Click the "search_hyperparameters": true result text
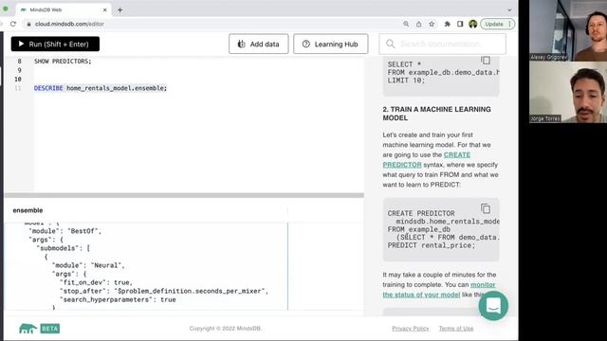The height and width of the screenshot is (341, 607). click(118, 299)
